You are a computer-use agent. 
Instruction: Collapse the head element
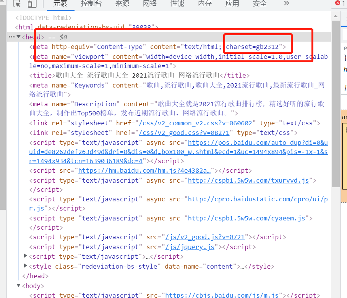coord(19,37)
